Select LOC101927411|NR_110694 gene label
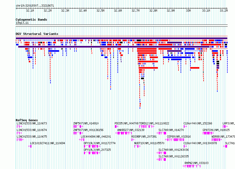This screenshot has width=235, height=169. pos(48,143)
